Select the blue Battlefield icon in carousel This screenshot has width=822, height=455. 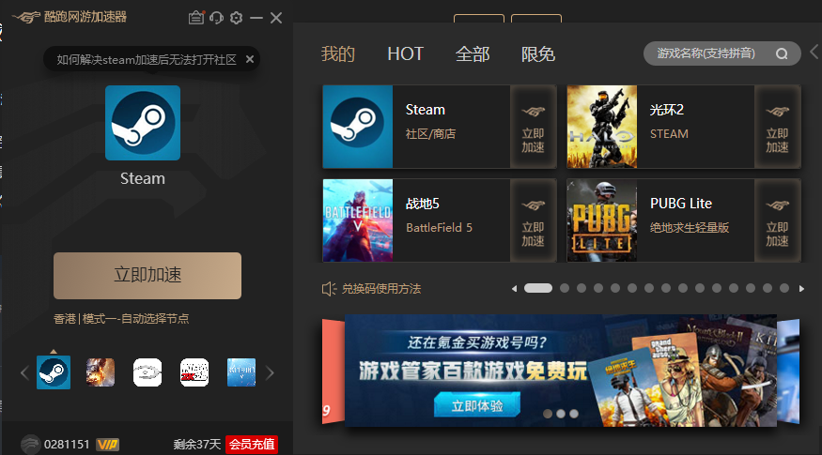point(241,372)
